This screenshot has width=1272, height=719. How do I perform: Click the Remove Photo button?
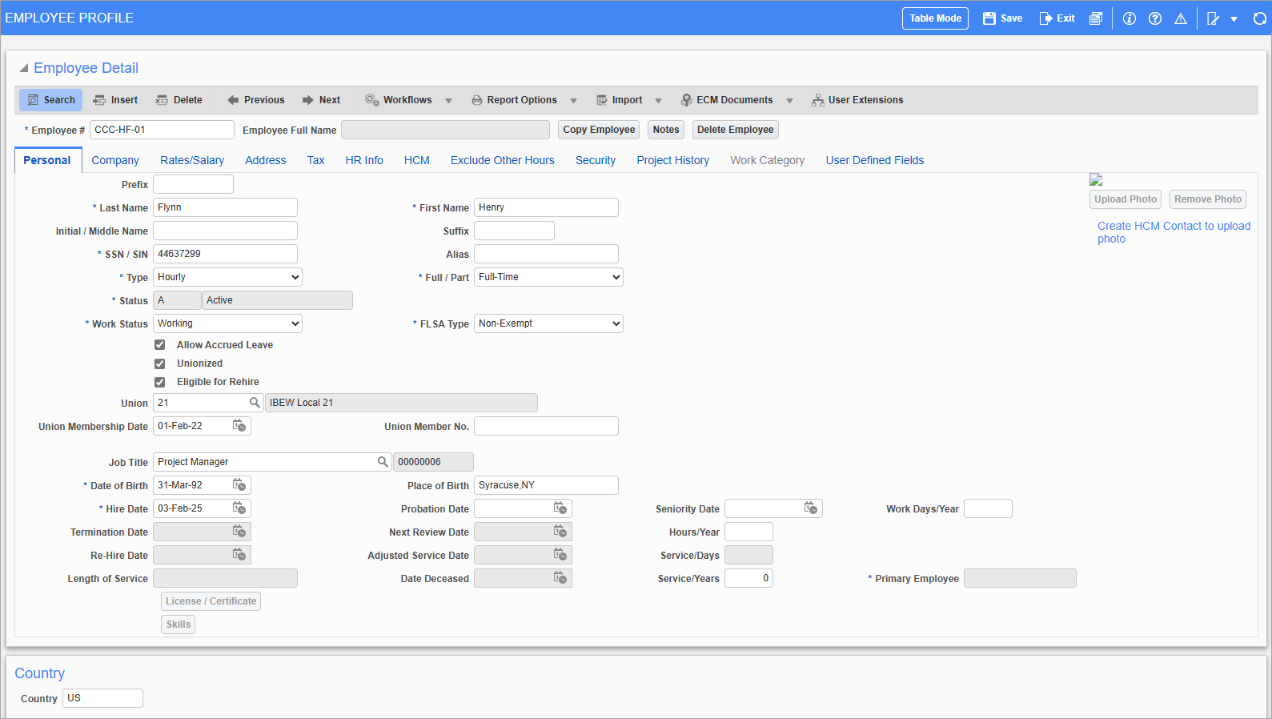pos(1208,199)
